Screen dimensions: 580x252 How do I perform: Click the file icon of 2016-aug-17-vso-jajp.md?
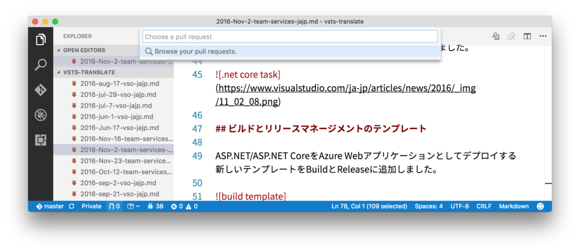point(74,83)
